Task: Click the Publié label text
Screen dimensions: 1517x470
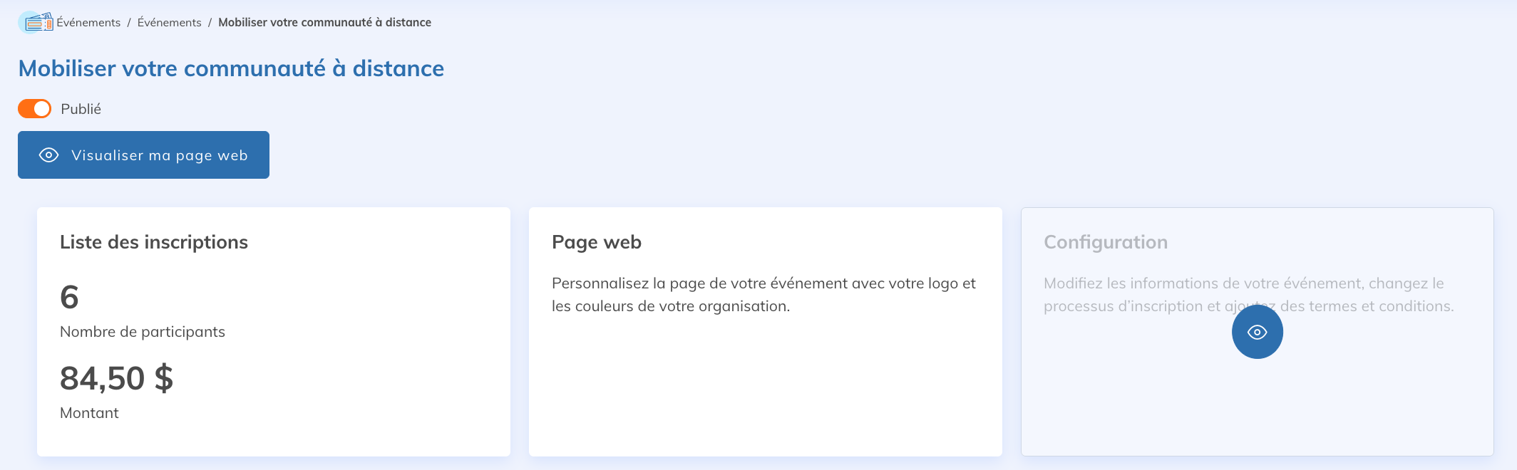Action: pyautogui.click(x=81, y=109)
